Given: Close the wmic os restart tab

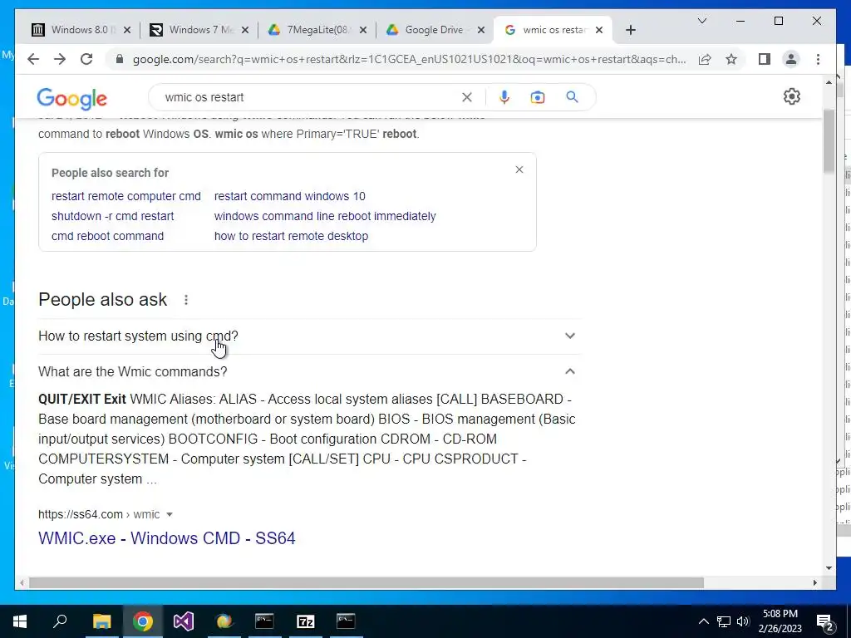Looking at the screenshot, I should [x=598, y=30].
